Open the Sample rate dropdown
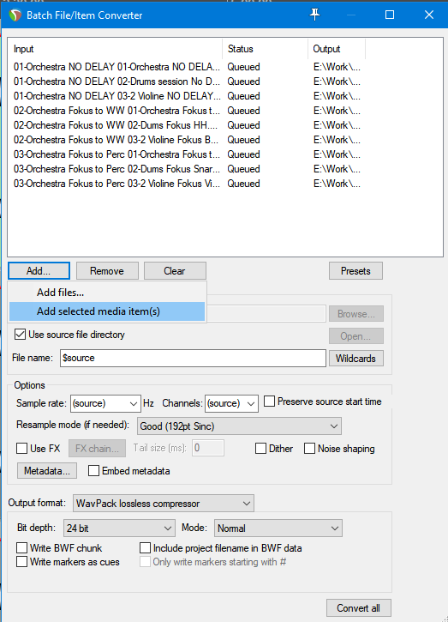 105,403
